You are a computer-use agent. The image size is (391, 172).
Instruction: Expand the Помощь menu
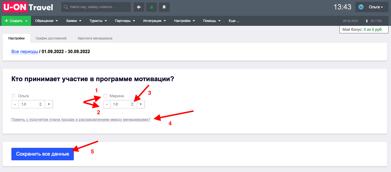point(212,21)
